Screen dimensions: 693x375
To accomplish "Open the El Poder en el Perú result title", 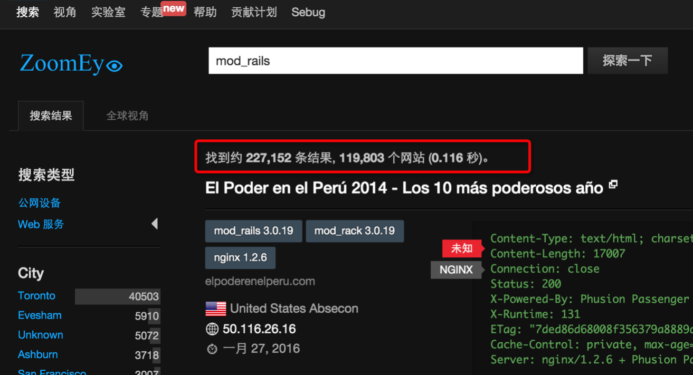I will (404, 188).
